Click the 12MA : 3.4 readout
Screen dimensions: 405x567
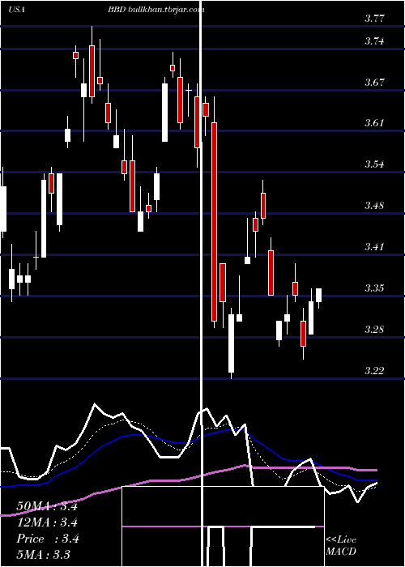pos(47,522)
